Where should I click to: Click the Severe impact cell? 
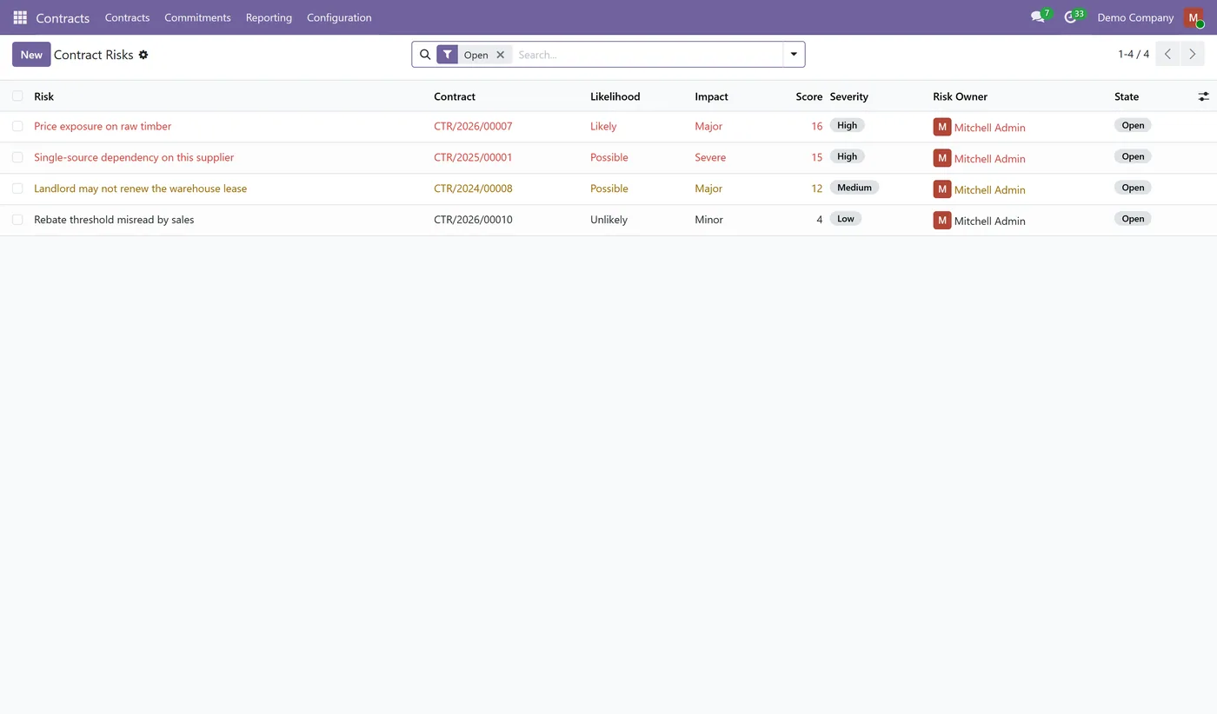click(710, 157)
